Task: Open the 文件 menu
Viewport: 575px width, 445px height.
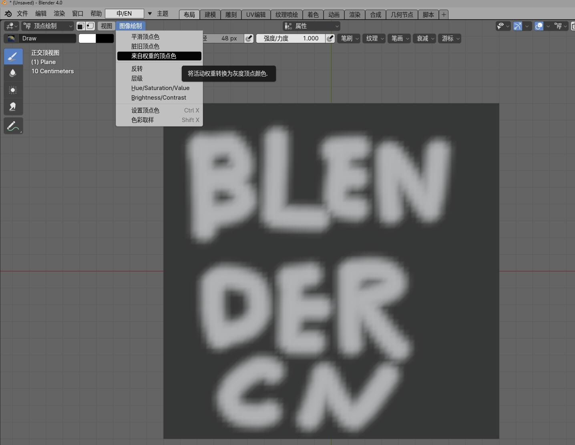Action: click(22, 14)
